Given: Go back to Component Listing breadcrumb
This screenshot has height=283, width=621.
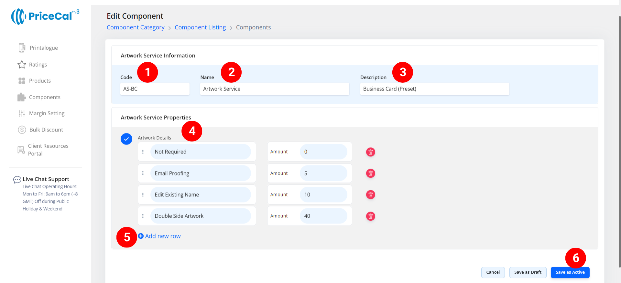Looking at the screenshot, I should pos(200,27).
